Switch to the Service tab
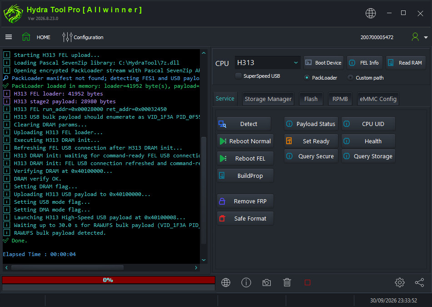This screenshot has height=307, width=432. 225,99
